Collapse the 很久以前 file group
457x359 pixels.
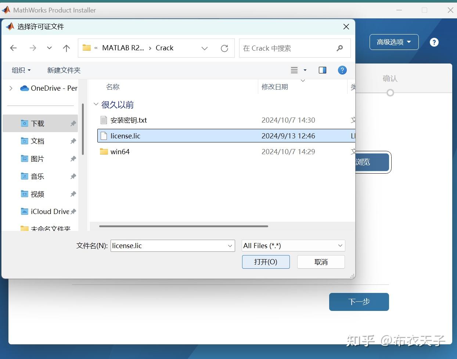click(x=96, y=105)
